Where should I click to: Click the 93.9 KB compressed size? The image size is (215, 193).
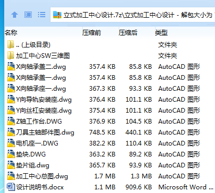141,165
